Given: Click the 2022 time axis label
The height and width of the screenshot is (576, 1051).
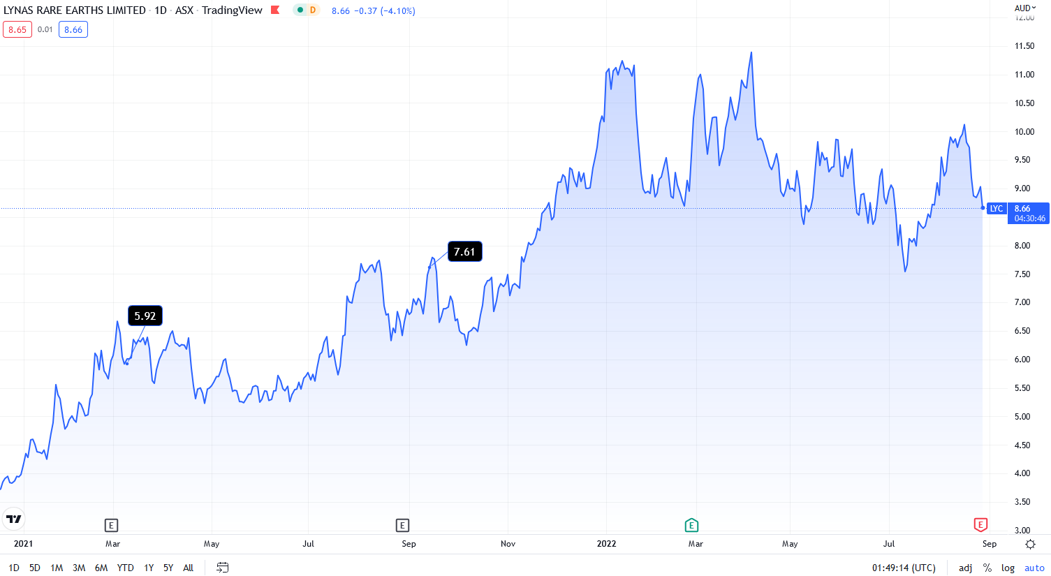Looking at the screenshot, I should 607,544.
